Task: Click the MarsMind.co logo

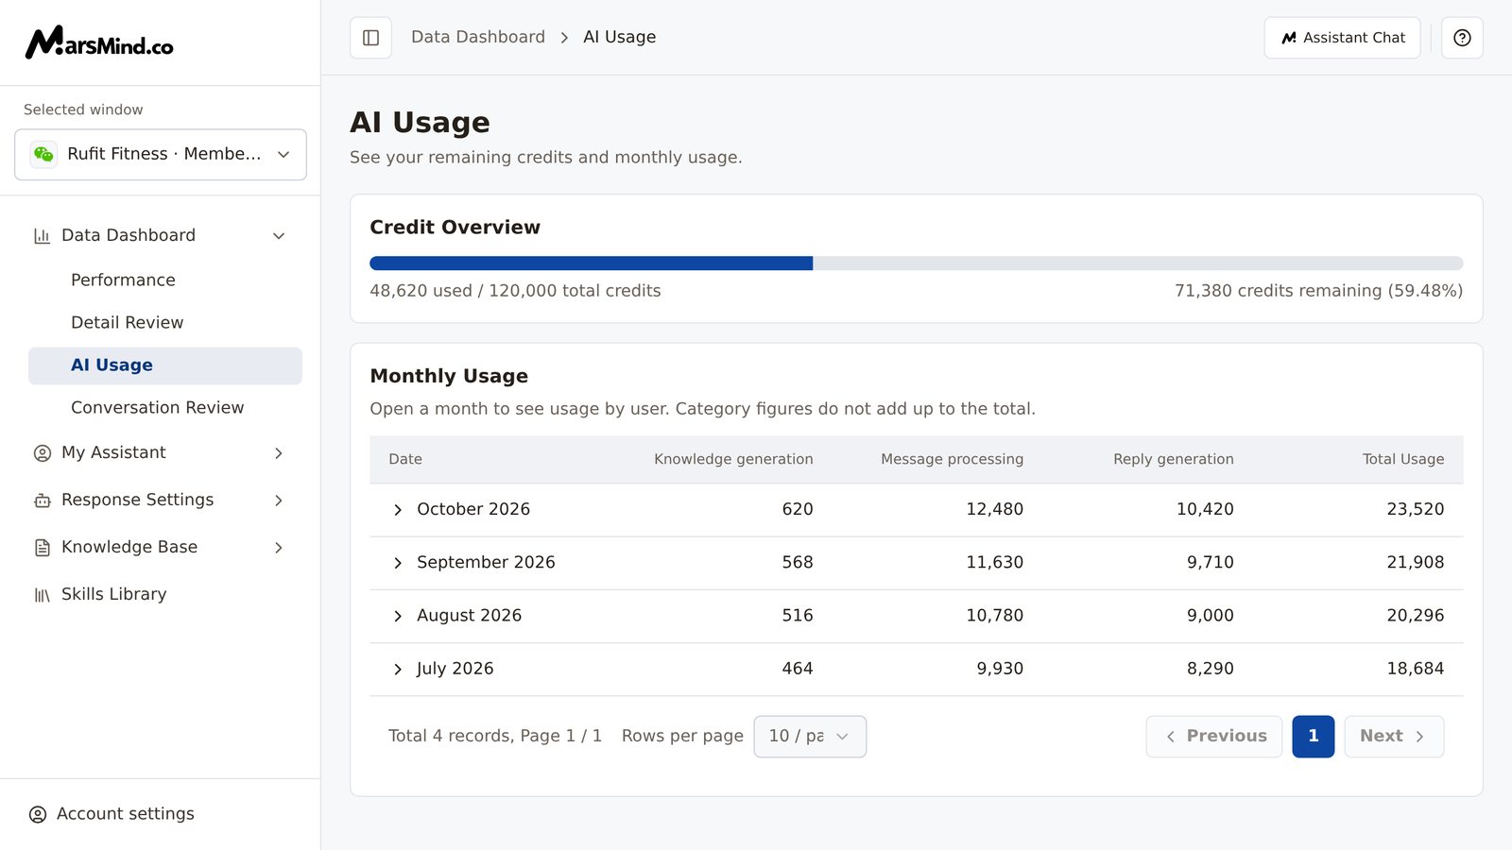Action: tap(99, 42)
